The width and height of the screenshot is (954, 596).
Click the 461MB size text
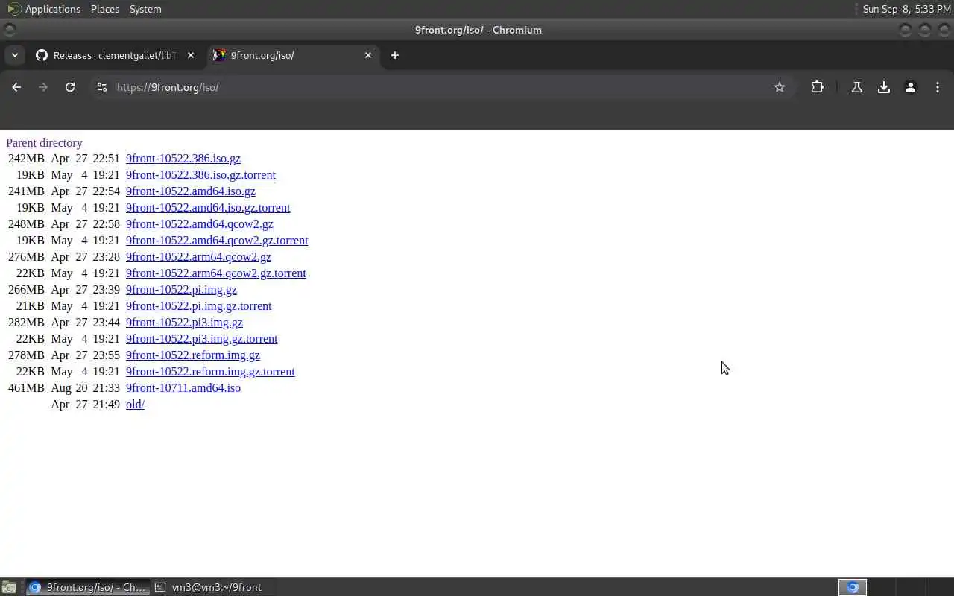coord(26,388)
